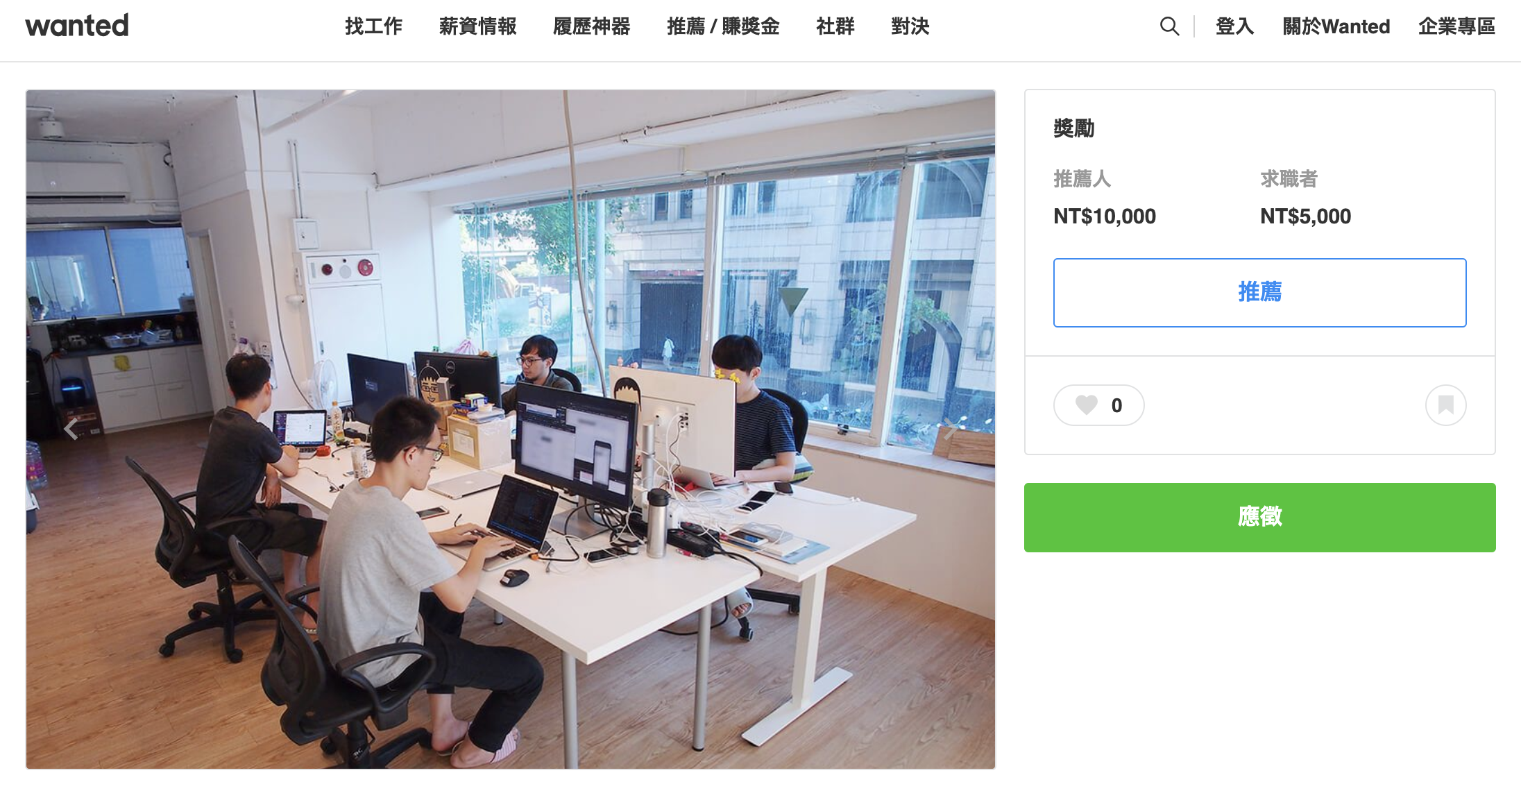Screen dimensions: 1521x791
Task: Open 企業專區 link
Action: (x=1456, y=26)
